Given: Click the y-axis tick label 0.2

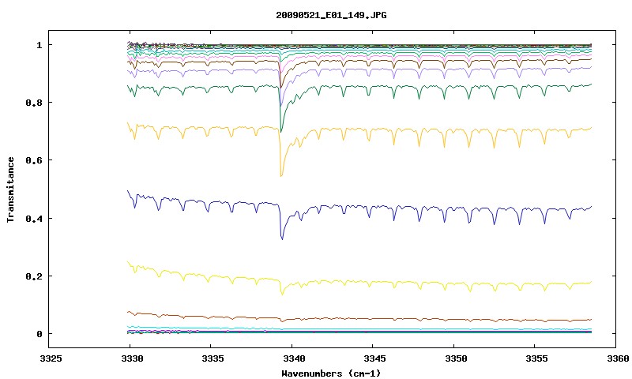Looking at the screenshot, I should (34, 276).
